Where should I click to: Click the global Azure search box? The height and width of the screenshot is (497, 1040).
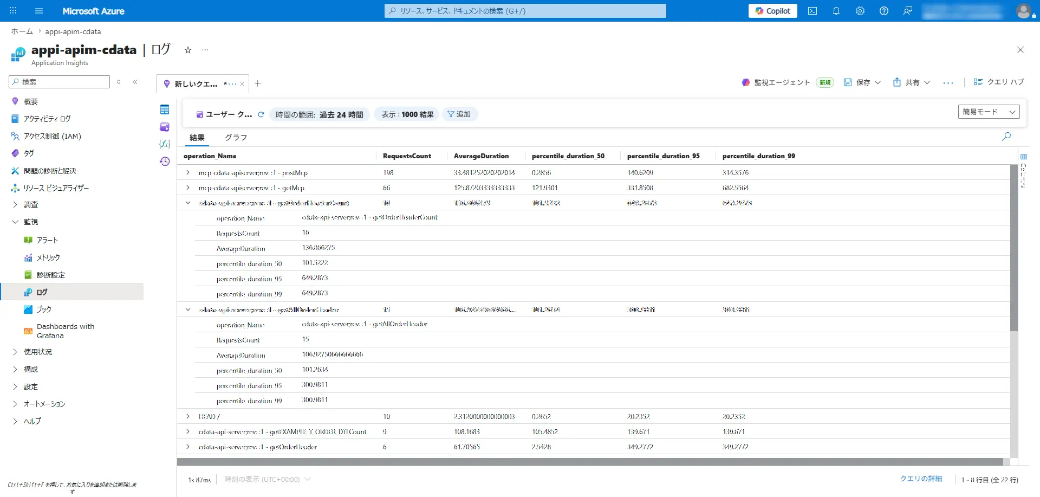525,11
